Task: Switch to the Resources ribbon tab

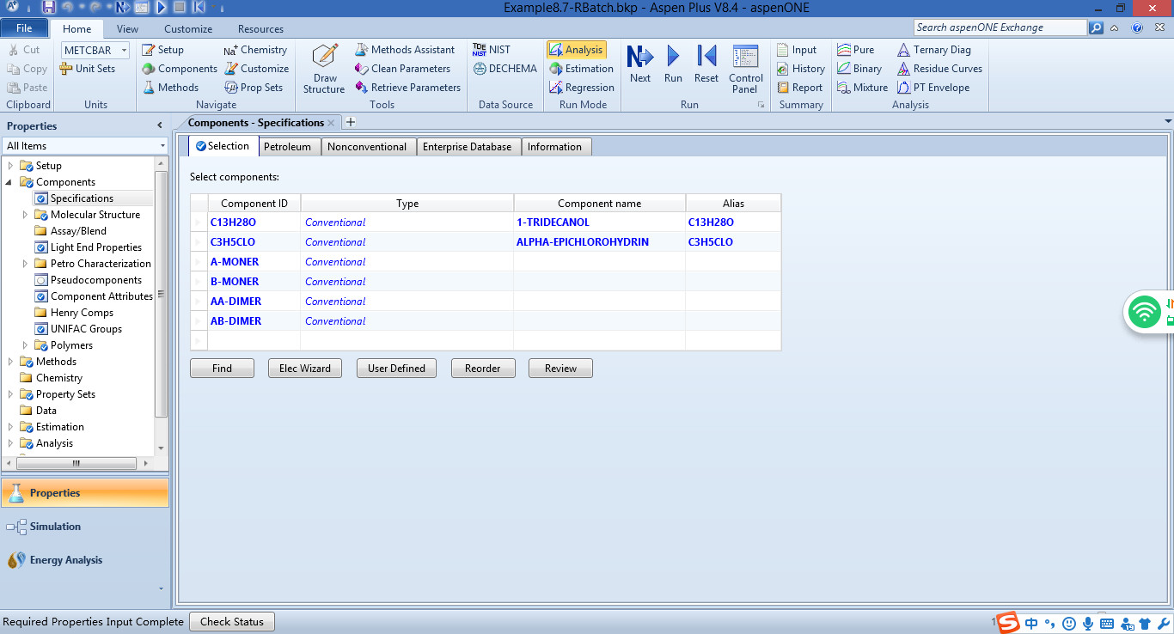Action: [x=260, y=29]
